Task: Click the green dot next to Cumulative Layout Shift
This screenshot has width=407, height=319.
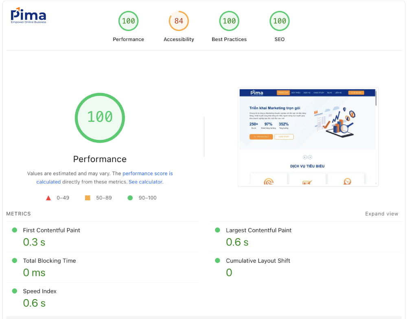Action: pos(218,260)
